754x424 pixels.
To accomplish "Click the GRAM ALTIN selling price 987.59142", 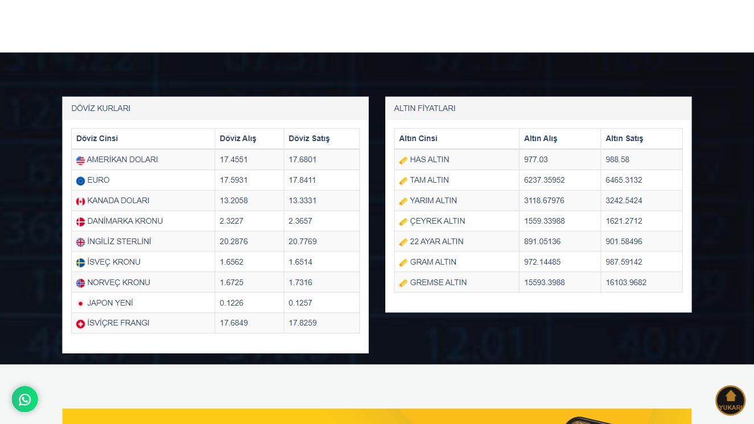I will click(624, 262).
